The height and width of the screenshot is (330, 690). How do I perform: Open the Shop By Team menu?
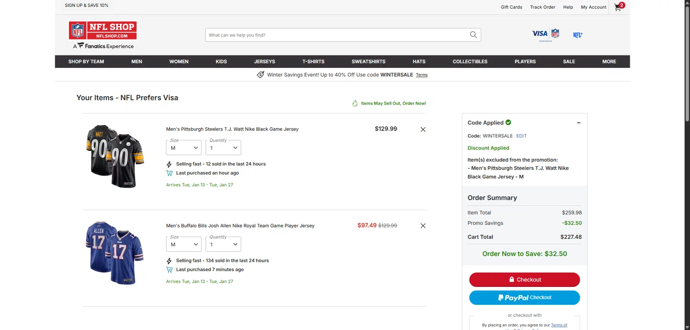pos(86,62)
